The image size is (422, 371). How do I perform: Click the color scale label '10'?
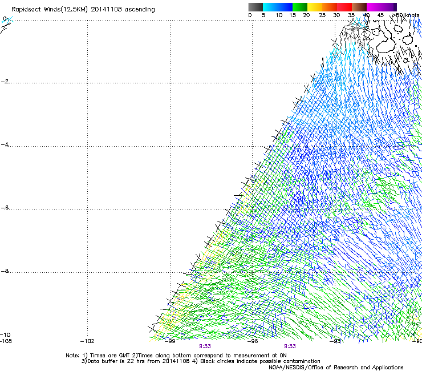279,15
